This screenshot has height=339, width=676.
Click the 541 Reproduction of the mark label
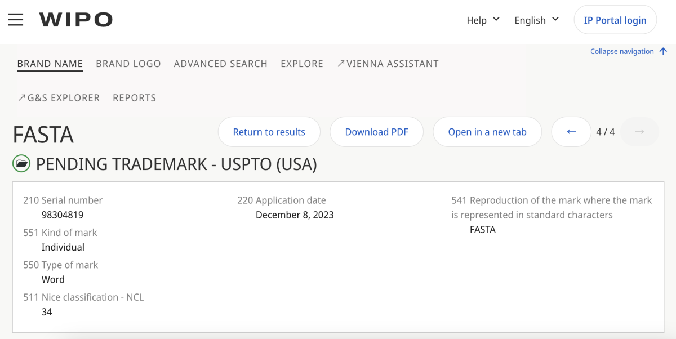(x=552, y=207)
